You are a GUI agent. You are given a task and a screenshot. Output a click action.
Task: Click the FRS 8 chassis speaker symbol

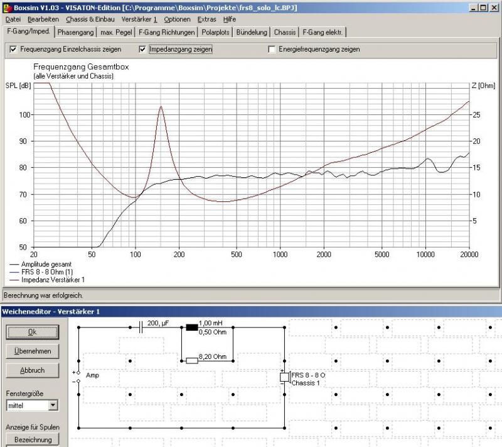tap(284, 377)
